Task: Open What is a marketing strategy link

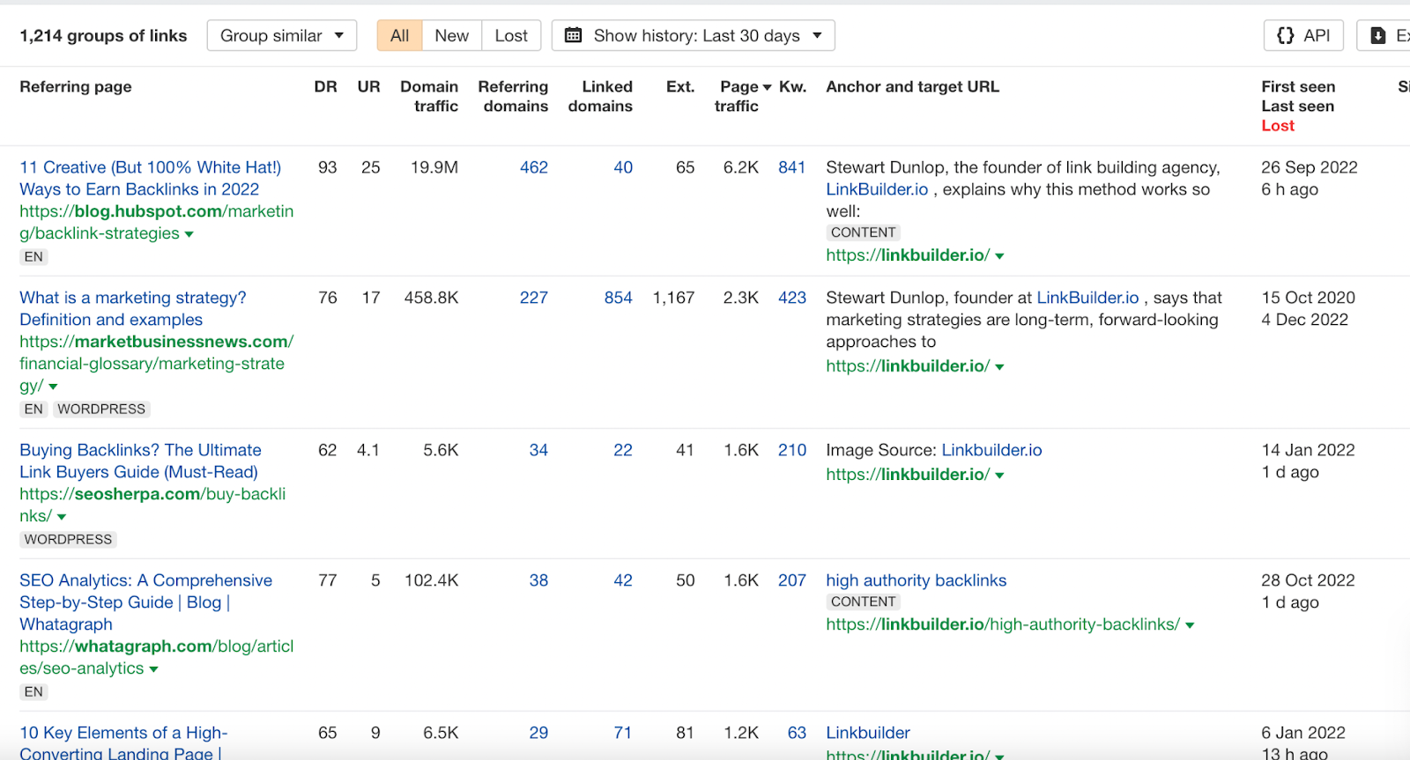Action: coord(133,308)
